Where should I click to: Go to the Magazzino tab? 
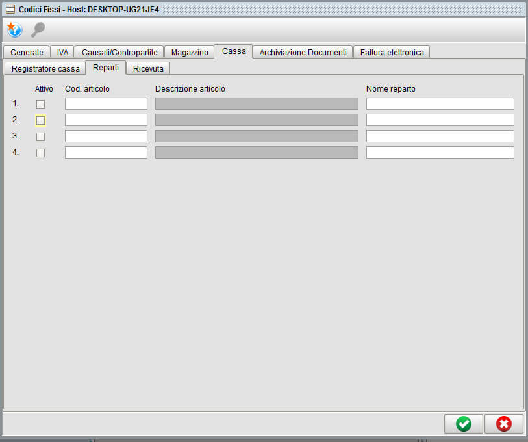coord(190,52)
